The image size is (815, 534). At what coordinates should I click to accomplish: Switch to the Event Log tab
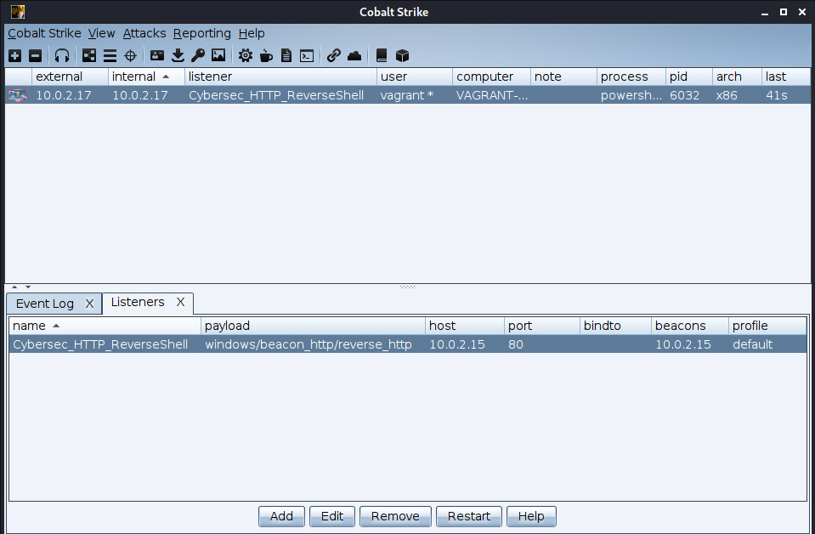coord(45,304)
